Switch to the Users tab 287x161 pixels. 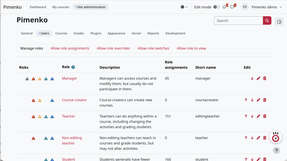pos(44,33)
